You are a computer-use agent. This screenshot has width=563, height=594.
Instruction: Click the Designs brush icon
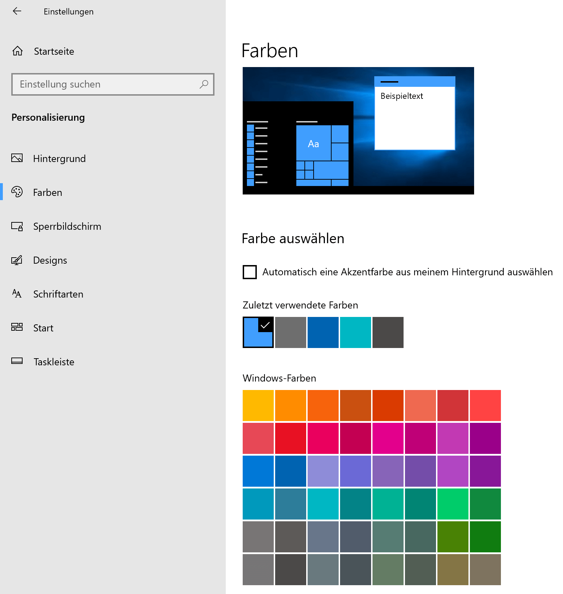17,260
